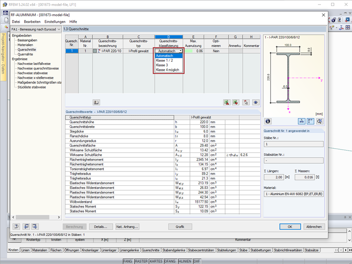The image size is (352, 264).
Task: Open the Hilfe menu
Action: click(x=73, y=22)
